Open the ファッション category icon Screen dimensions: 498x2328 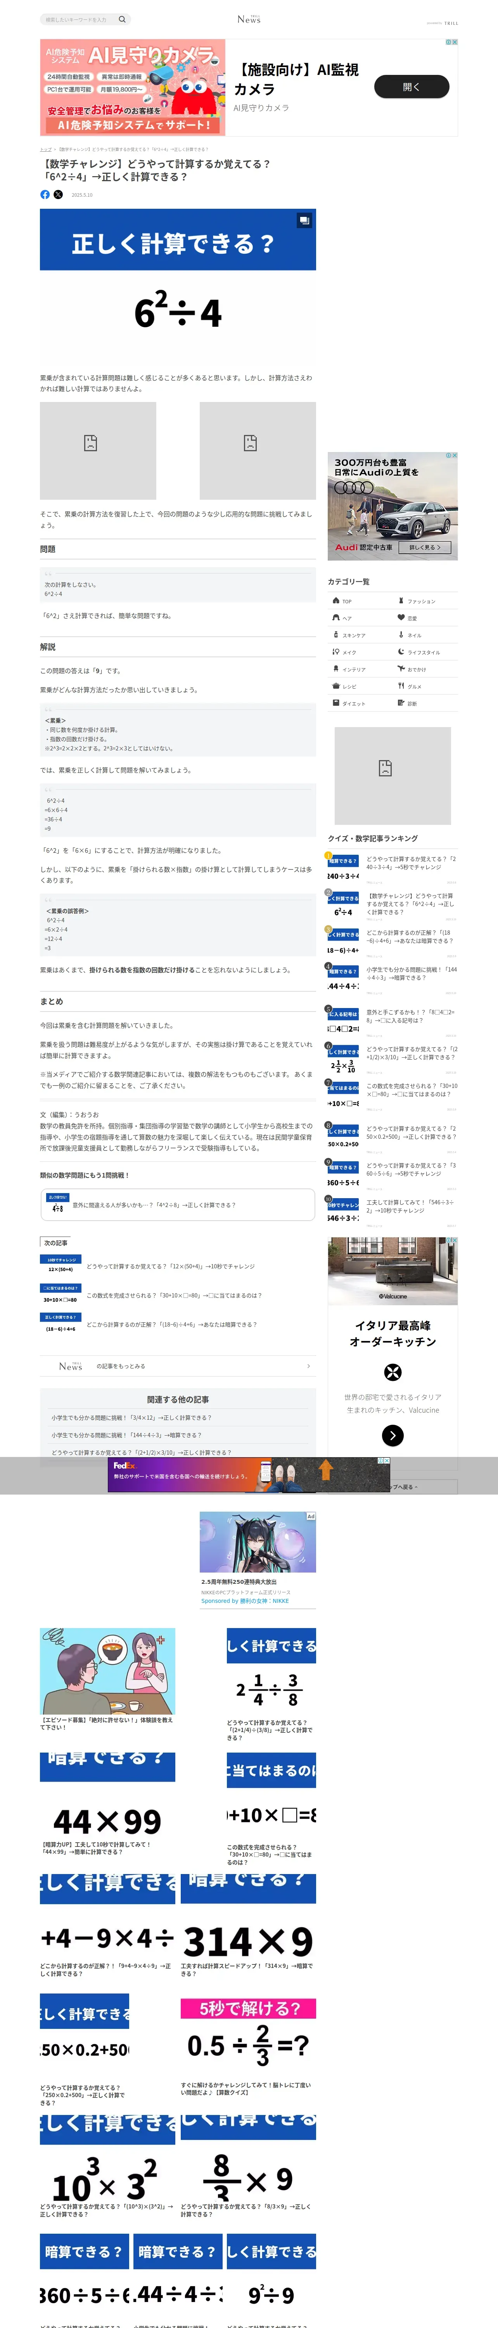tap(401, 600)
